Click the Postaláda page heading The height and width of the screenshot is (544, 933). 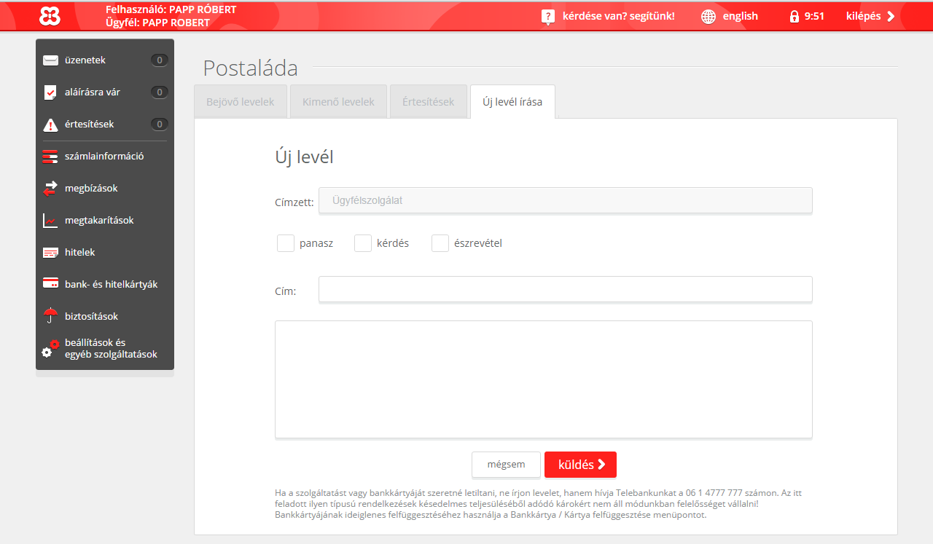pos(250,68)
